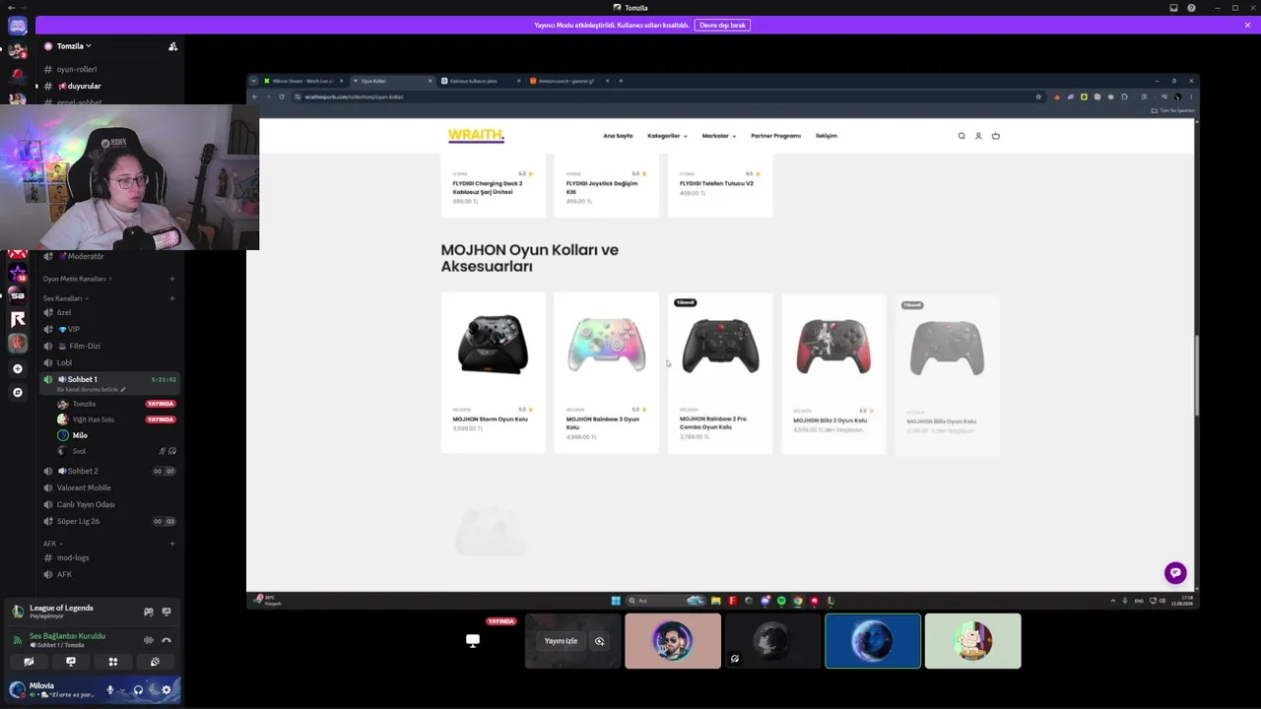1261x709 pixels.
Task: Click 'Devre dışı bırak' streamer mode button
Action: tap(722, 25)
